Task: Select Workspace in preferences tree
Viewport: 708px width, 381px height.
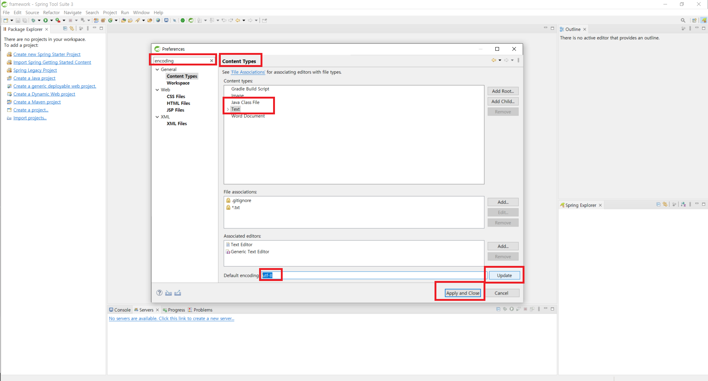Action: (178, 83)
